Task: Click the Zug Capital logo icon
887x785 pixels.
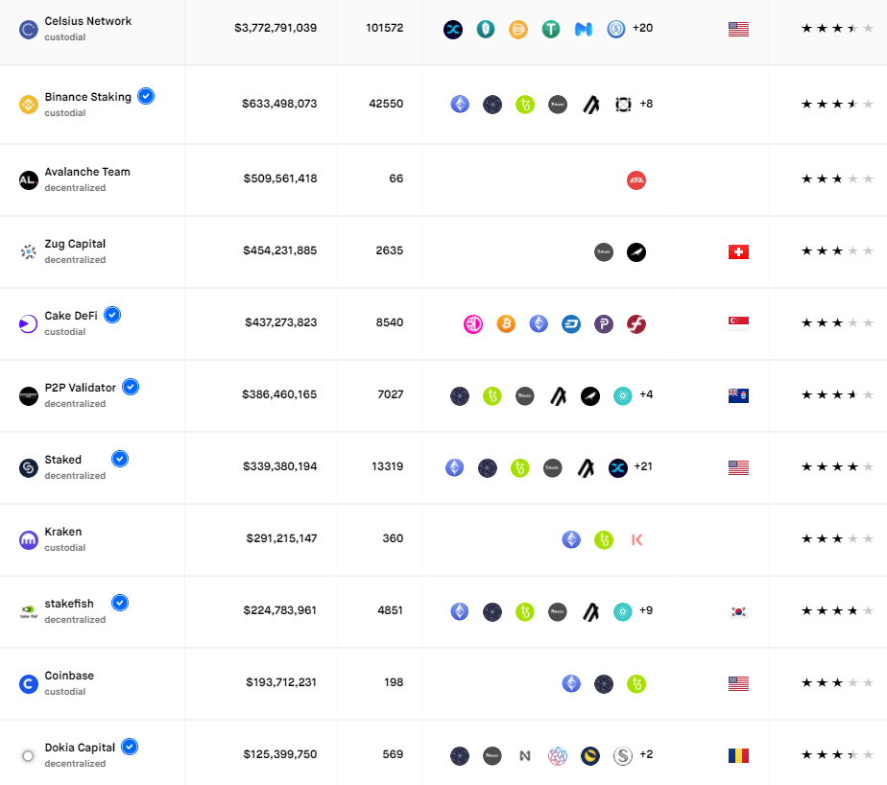Action: (28, 252)
